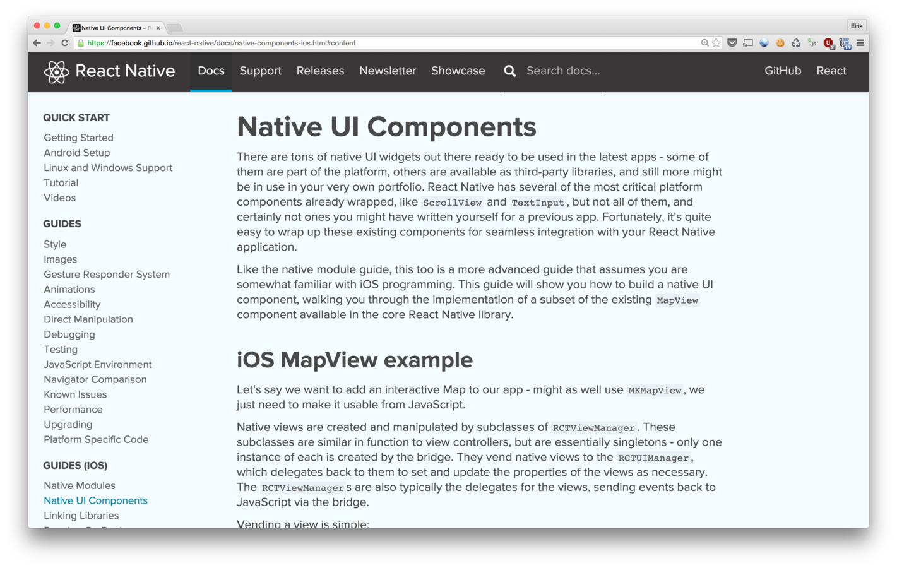Image resolution: width=897 pixels, height=568 pixels.
Task: Open the Animations guide link
Action: pos(69,290)
